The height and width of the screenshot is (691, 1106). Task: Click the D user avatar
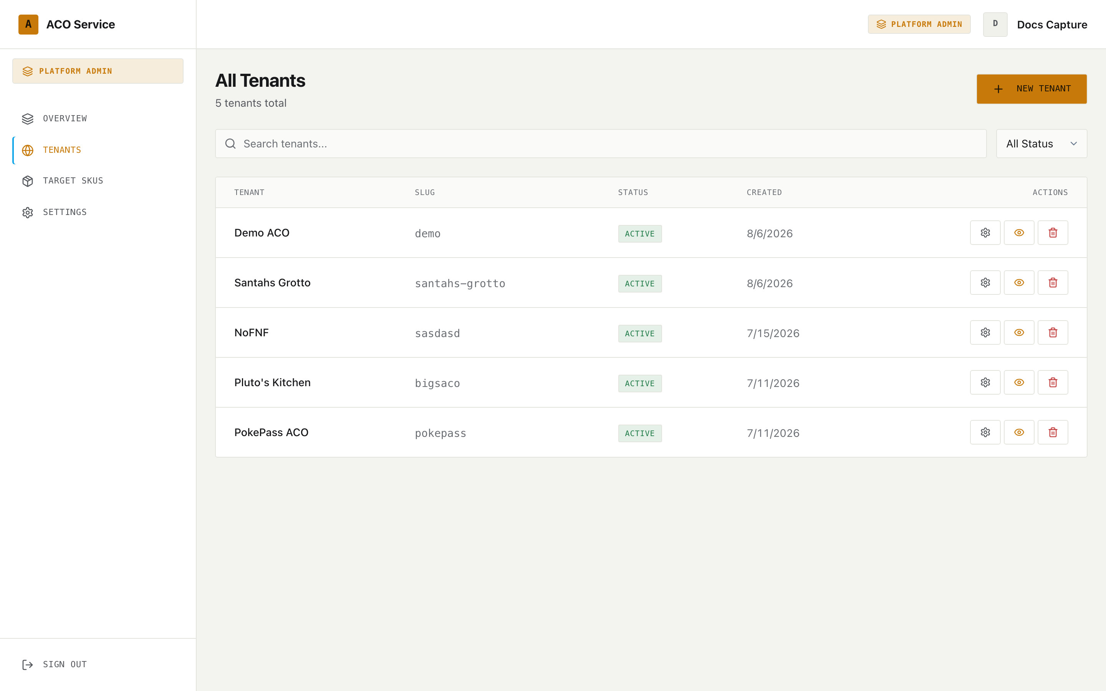pos(995,24)
